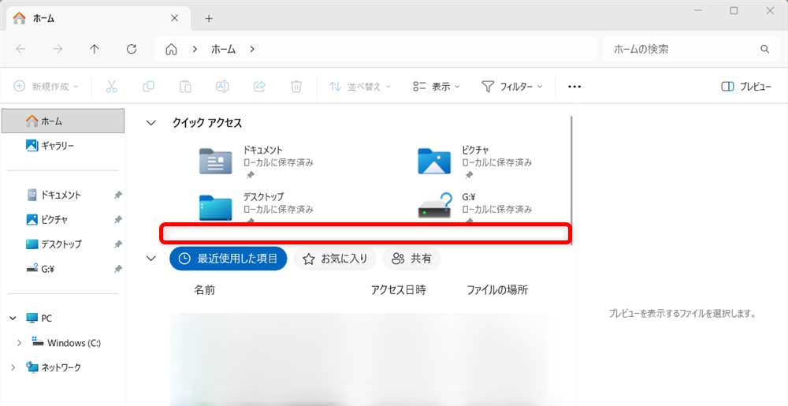The width and height of the screenshot is (788, 406).
Task: Click chevron after ホーム in address bar
Action: [252, 49]
